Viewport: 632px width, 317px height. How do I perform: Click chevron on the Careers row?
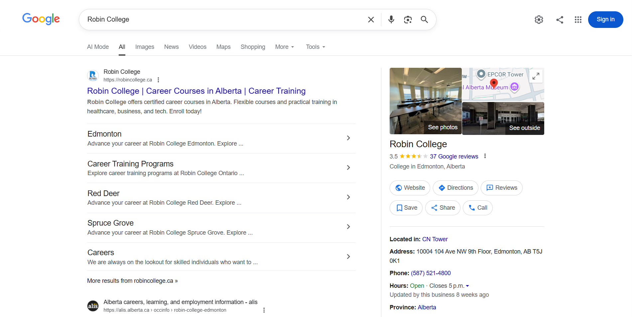pyautogui.click(x=348, y=257)
